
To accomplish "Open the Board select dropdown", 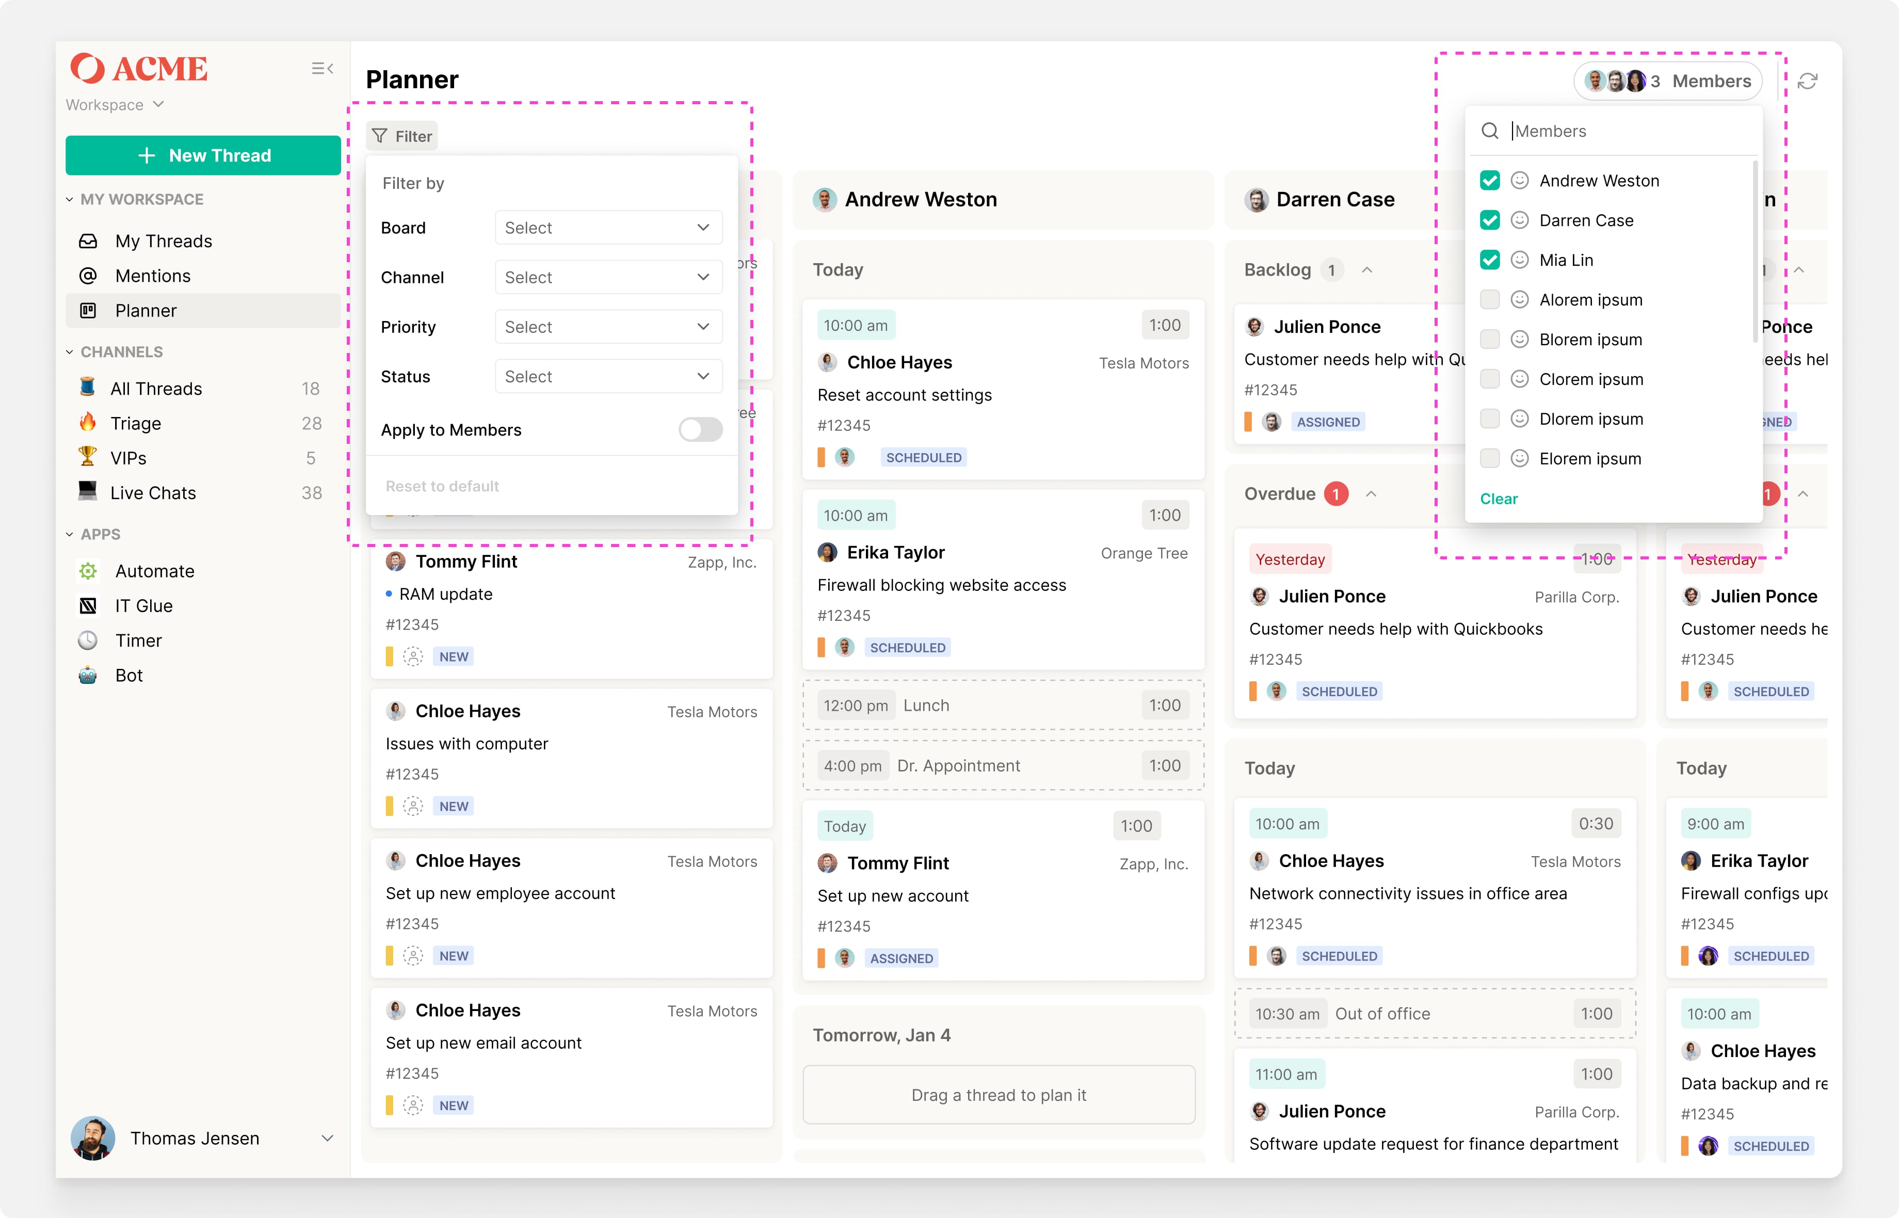I will tap(608, 228).
